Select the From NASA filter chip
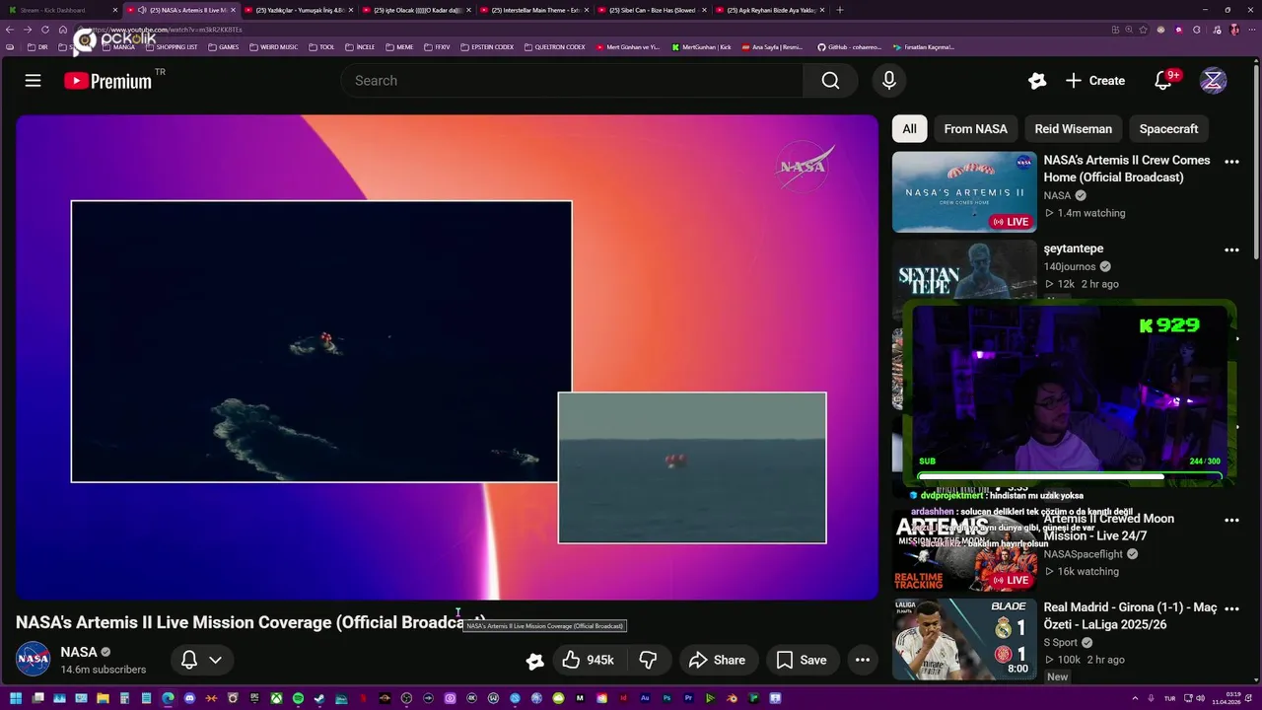 click(x=975, y=129)
